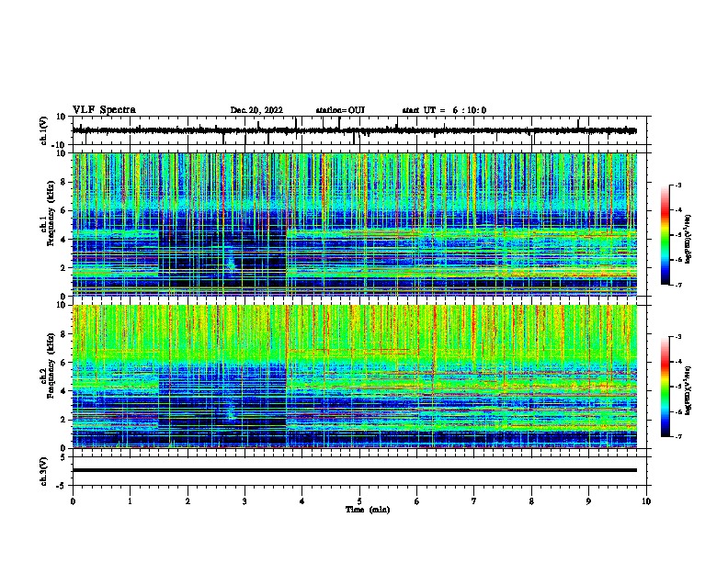Click the "Time (min)" axis label
Screen dimensions: 728x562
[x=368, y=510]
